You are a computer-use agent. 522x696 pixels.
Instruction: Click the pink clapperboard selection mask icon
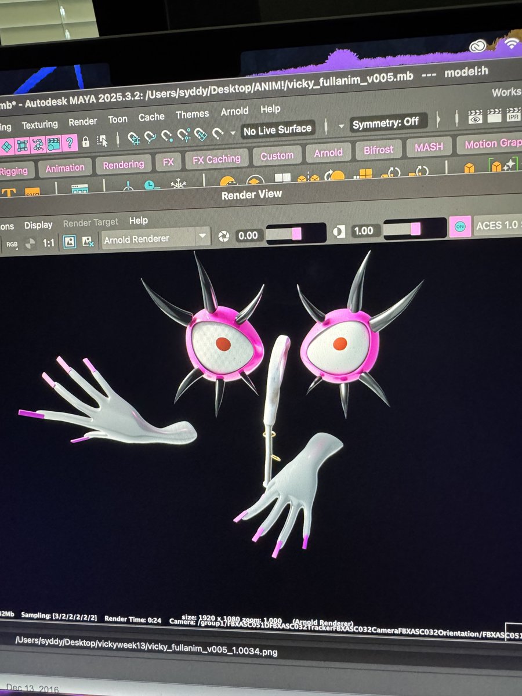click(x=54, y=144)
